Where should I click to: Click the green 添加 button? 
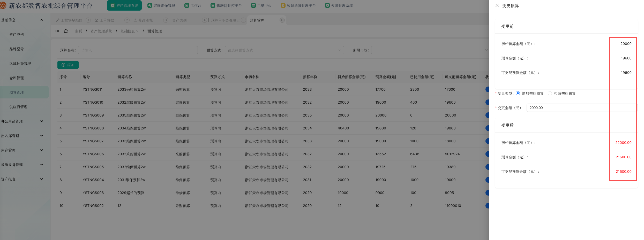(x=68, y=65)
